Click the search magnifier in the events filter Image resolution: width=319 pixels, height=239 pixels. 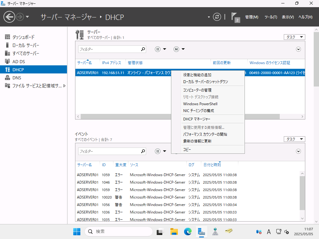[x=143, y=151]
